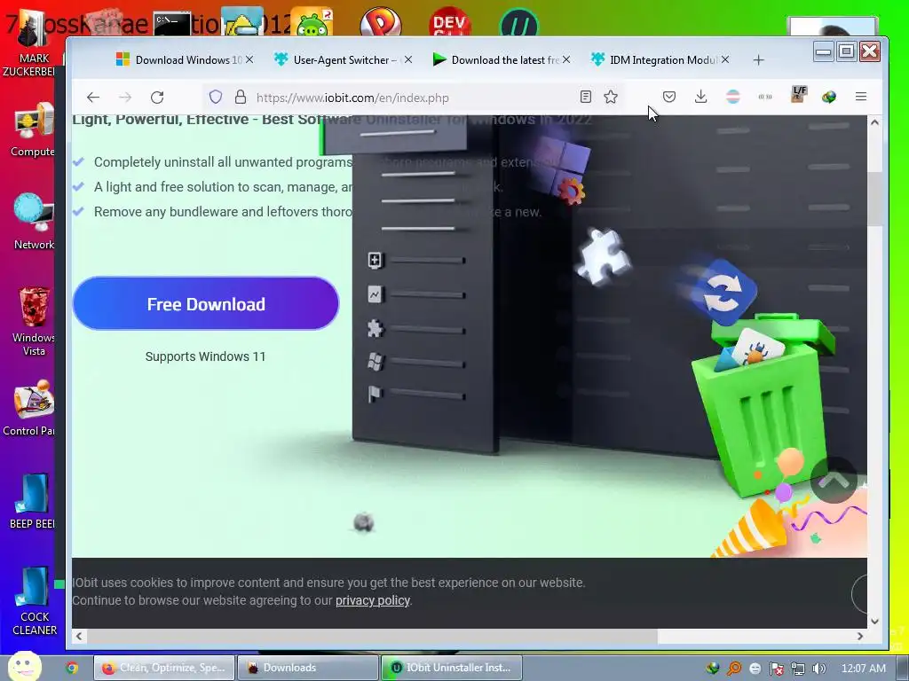Reload the page with the refresh icon
The height and width of the screenshot is (681, 909).
click(157, 98)
